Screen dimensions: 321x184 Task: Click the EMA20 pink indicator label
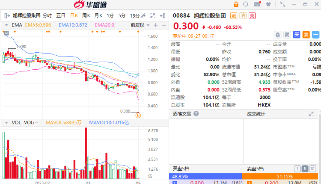point(105,25)
